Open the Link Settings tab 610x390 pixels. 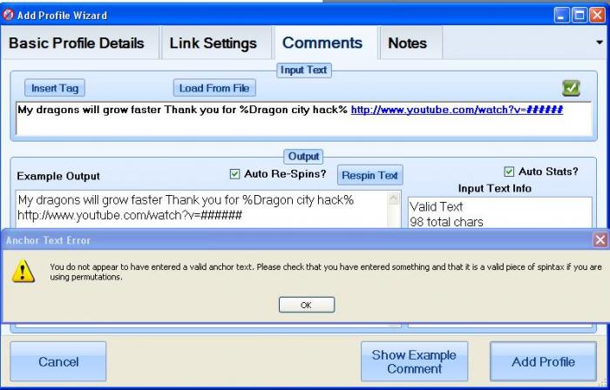pos(213,43)
